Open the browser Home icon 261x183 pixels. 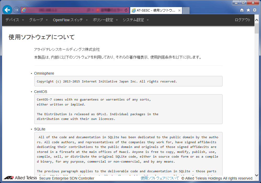click(242, 10)
